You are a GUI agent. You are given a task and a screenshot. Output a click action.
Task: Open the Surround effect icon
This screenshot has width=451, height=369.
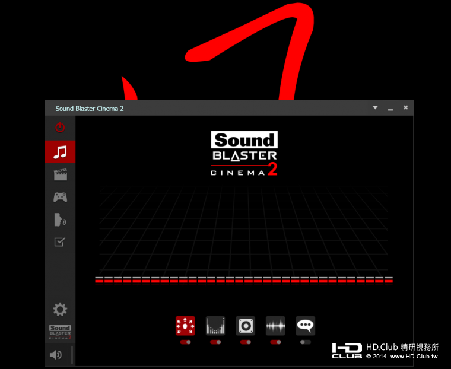click(185, 326)
